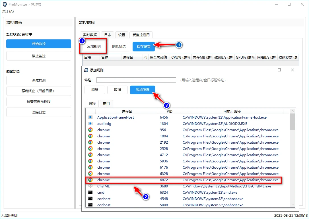Click the 添加所选 button in the dialog

142,90
